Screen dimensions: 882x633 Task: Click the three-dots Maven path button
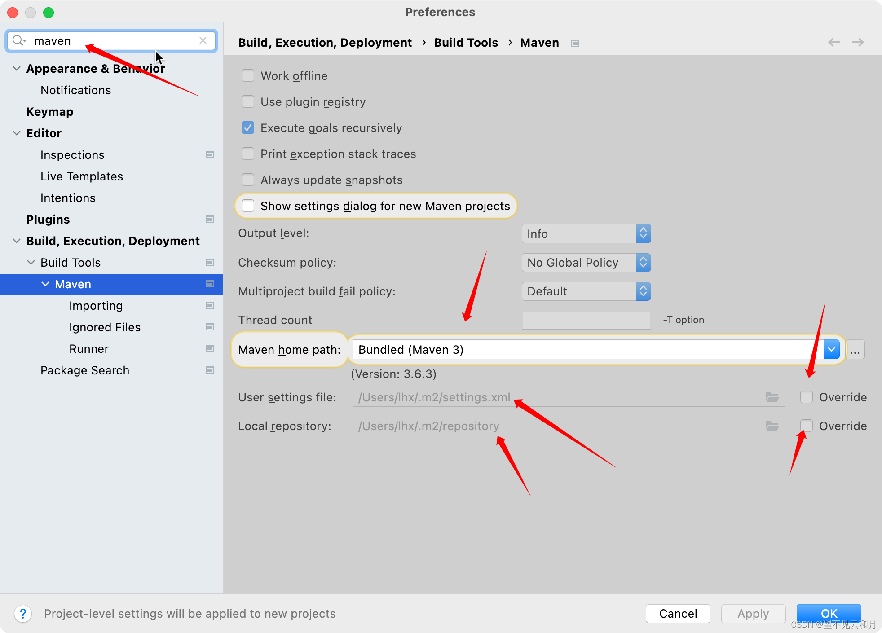(x=855, y=350)
